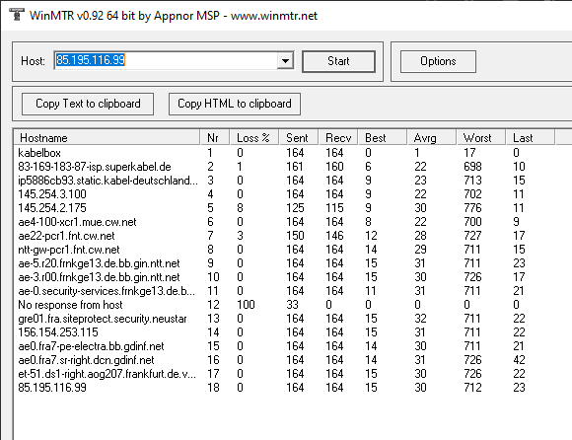Click the Best column header

coord(383,137)
